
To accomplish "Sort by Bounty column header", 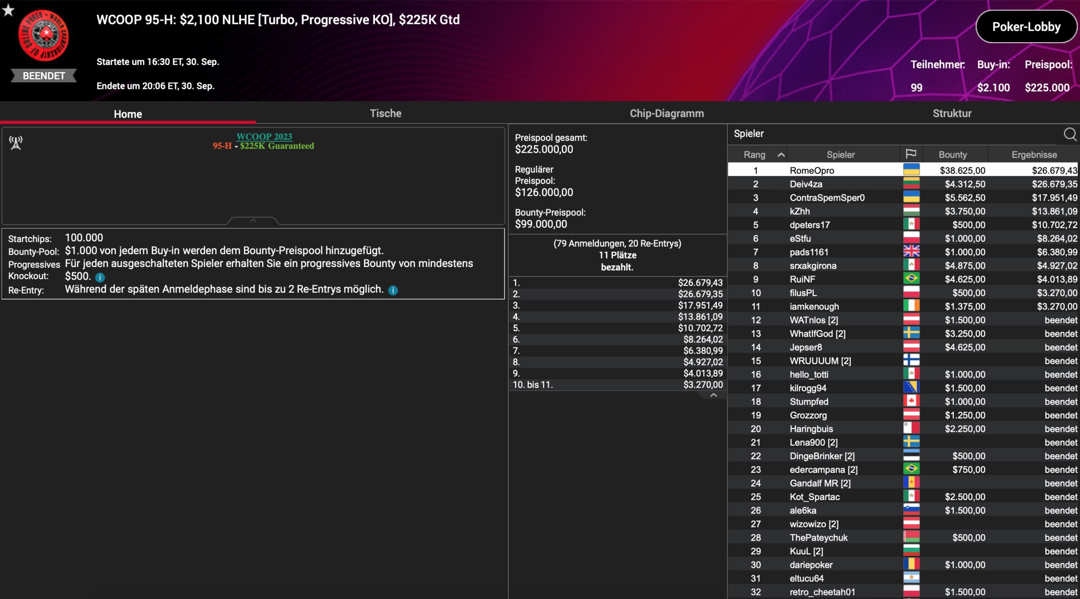I will pyautogui.click(x=953, y=155).
